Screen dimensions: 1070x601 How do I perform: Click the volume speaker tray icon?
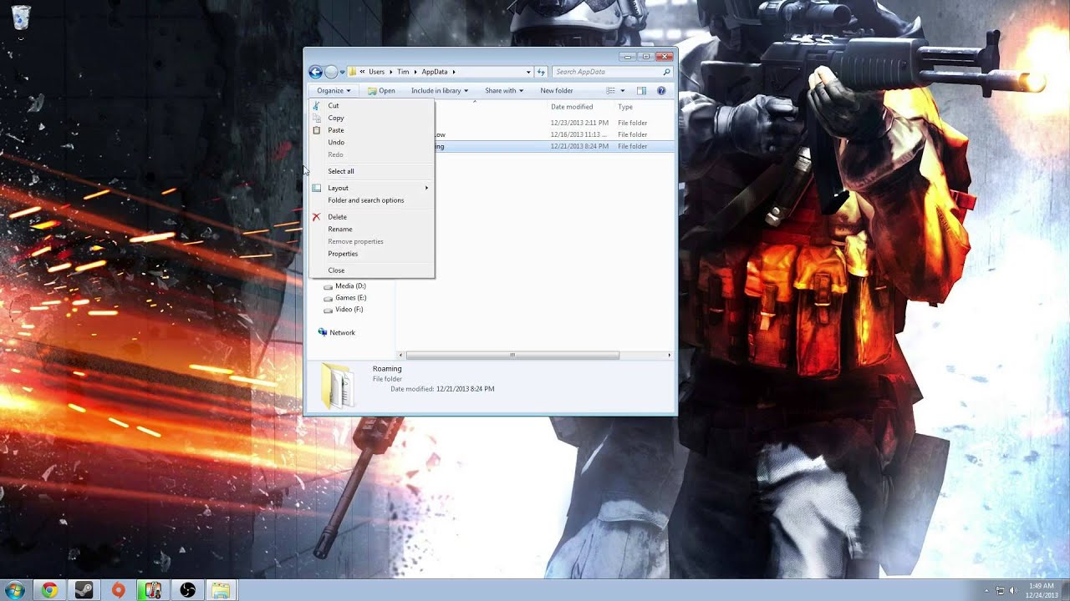click(1013, 590)
